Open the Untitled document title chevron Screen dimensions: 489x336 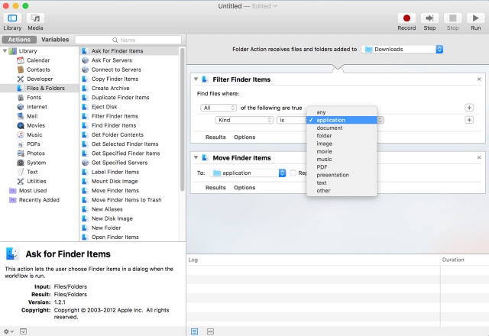pyautogui.click(x=275, y=6)
